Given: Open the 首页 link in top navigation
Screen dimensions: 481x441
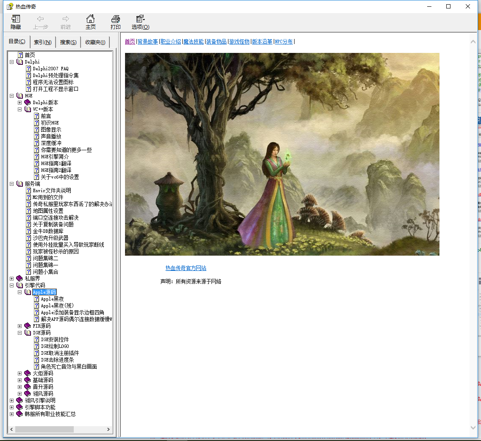Looking at the screenshot, I should tap(130, 41).
